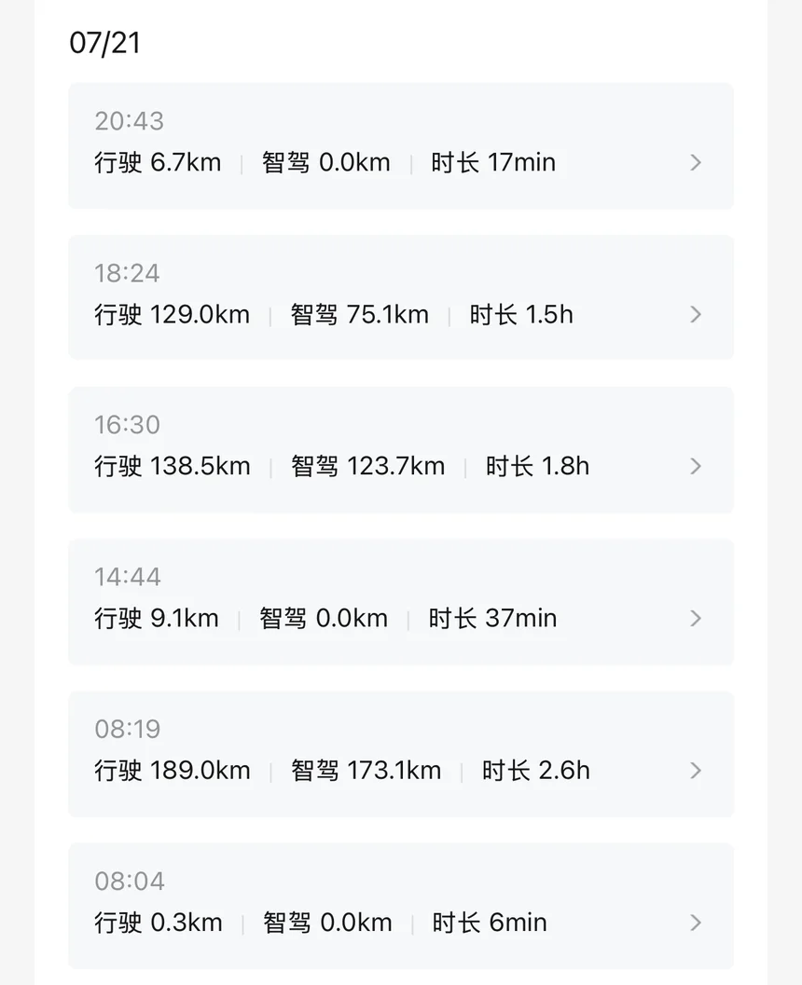The image size is (802, 985).
Task: Click 行驶 6.7km distance text
Action: [158, 162]
